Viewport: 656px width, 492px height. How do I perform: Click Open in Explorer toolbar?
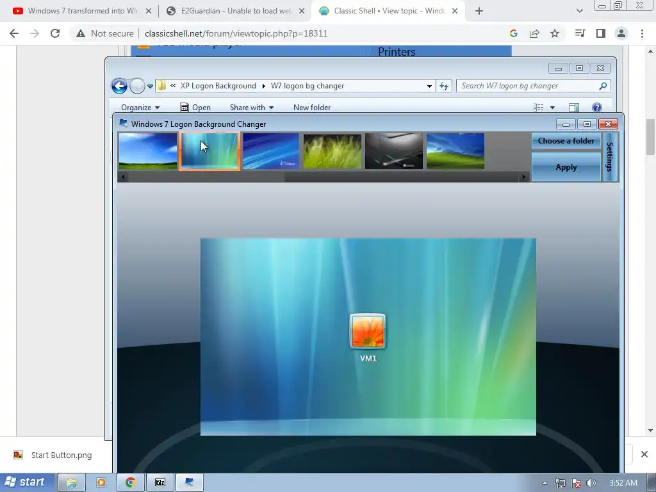(195, 108)
